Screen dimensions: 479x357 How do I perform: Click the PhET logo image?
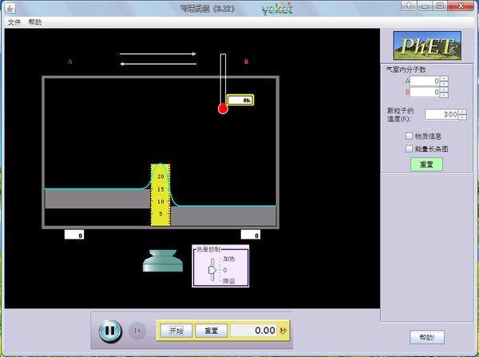tap(427, 46)
